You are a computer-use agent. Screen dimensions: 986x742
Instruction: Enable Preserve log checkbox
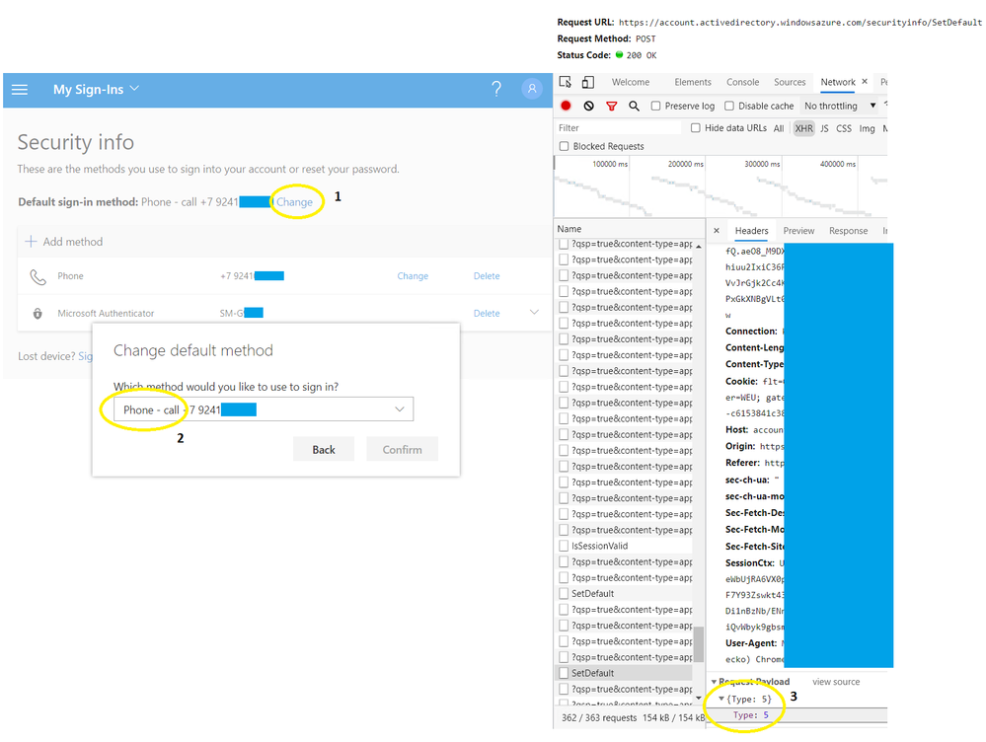pos(656,106)
